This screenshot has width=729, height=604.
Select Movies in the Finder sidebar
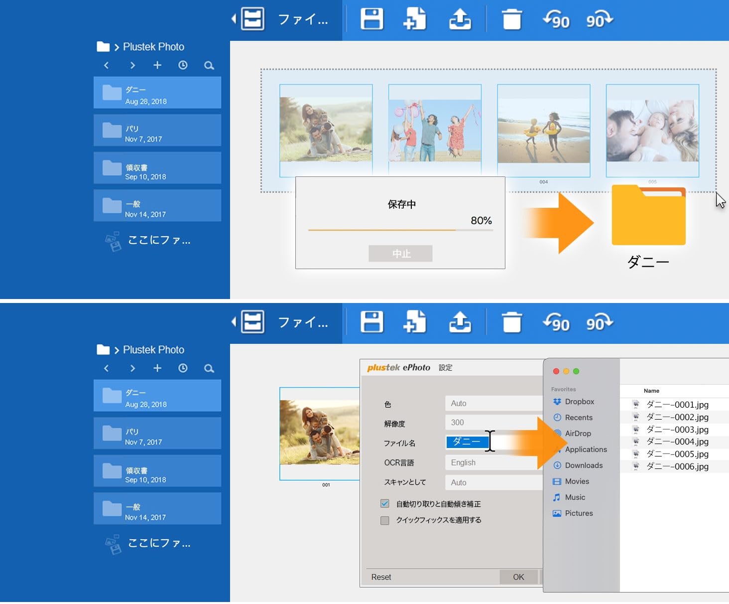[577, 481]
